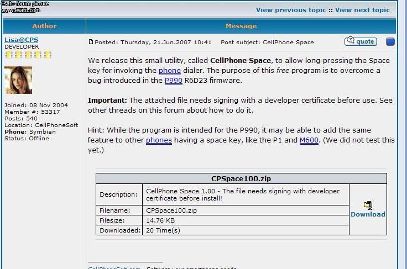Click the developer rank stars under Lisa@CPS

[28, 55]
